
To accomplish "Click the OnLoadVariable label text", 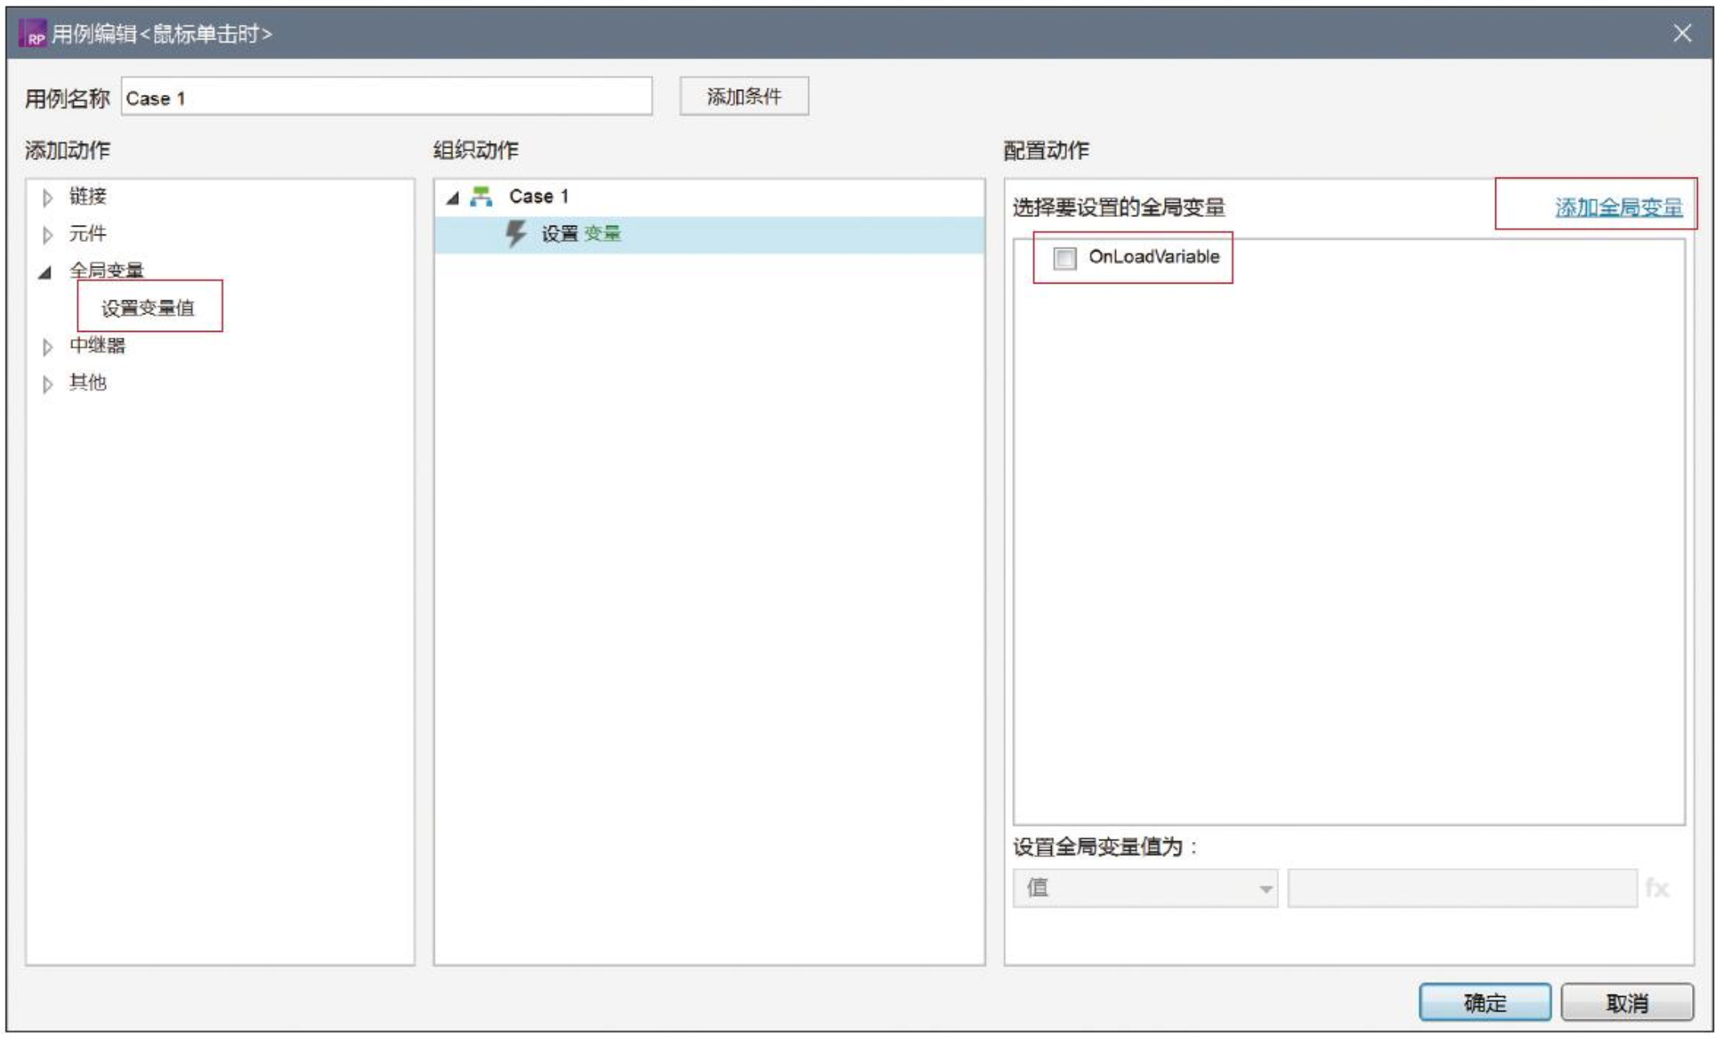I will click(1154, 256).
